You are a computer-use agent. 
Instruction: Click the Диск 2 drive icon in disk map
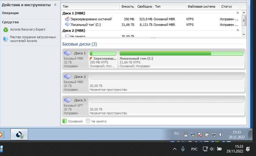(x=67, y=77)
